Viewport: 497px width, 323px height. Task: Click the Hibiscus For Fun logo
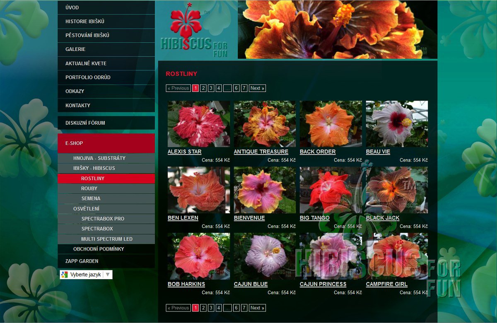(194, 31)
